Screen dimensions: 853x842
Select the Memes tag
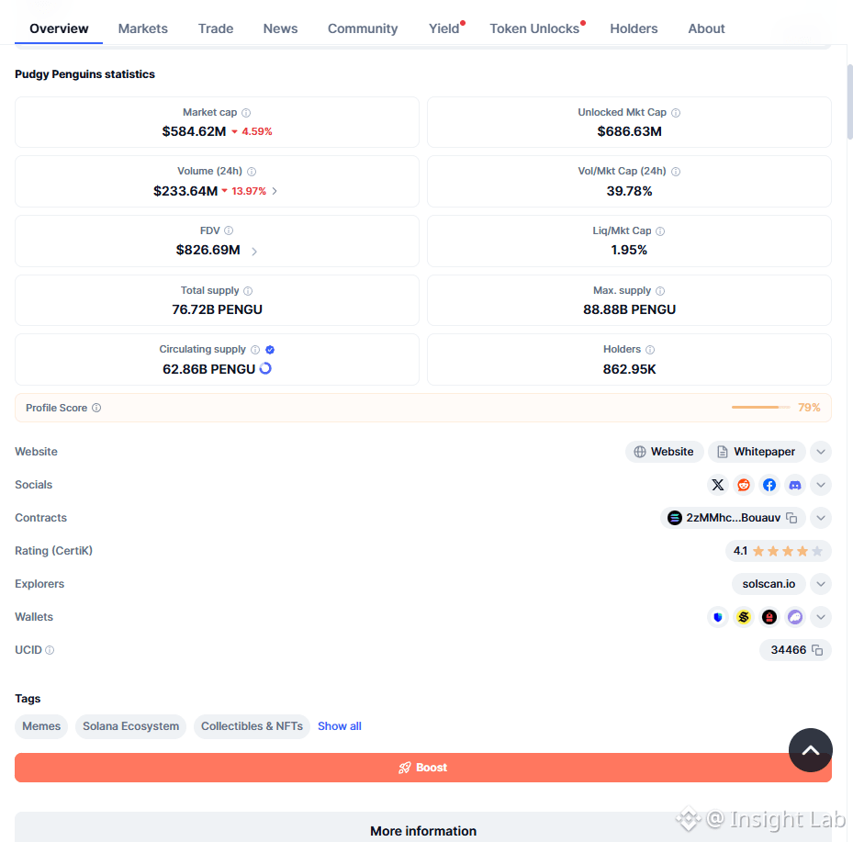(x=41, y=726)
